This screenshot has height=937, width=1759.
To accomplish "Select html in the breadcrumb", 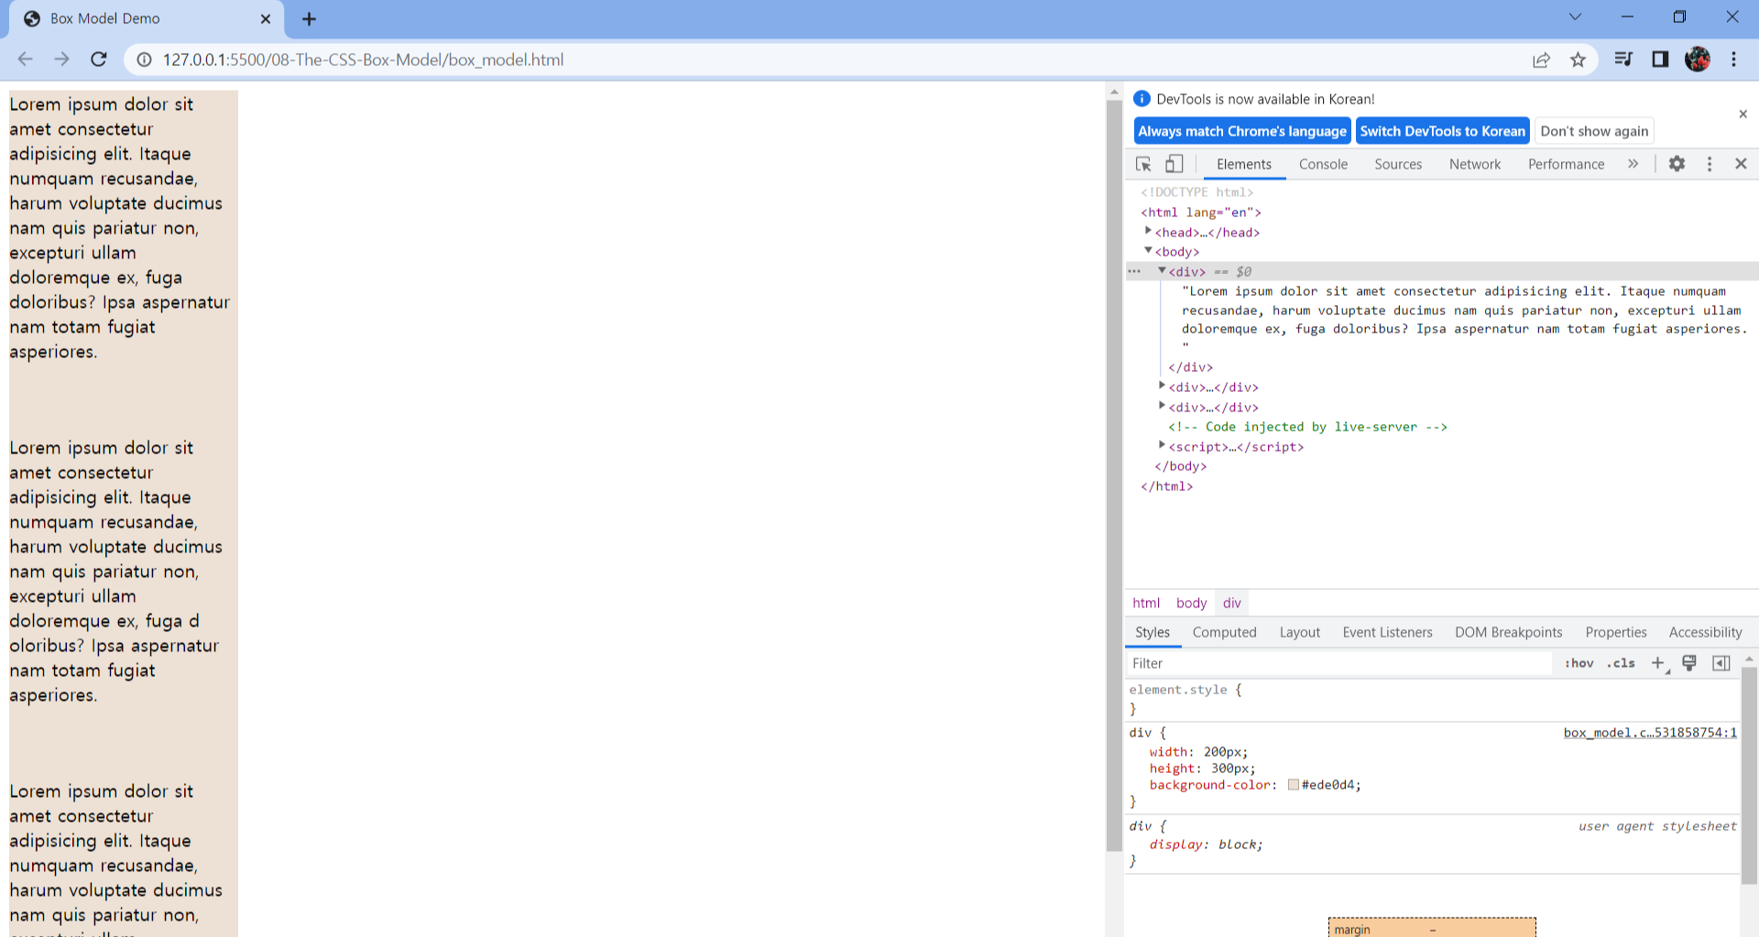I will [1146, 603].
